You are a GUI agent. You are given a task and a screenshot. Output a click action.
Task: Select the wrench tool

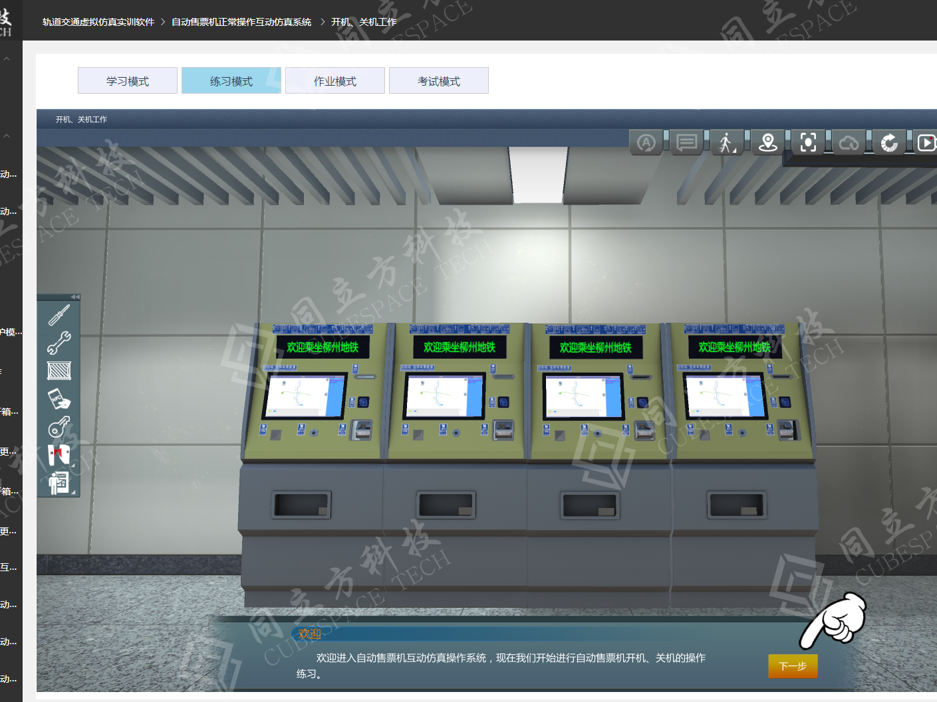(59, 343)
